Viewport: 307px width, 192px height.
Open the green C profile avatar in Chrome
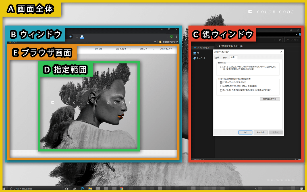(171, 37)
